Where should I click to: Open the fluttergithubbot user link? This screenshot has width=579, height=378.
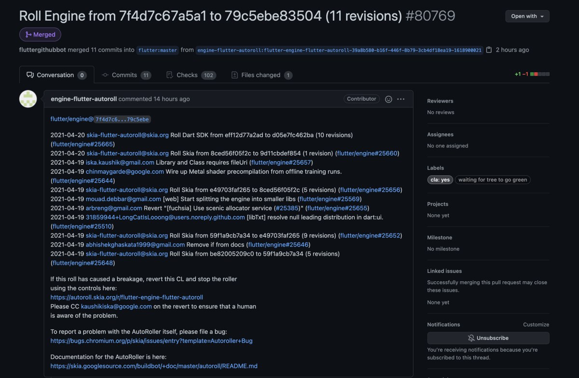pyautogui.click(x=42, y=50)
